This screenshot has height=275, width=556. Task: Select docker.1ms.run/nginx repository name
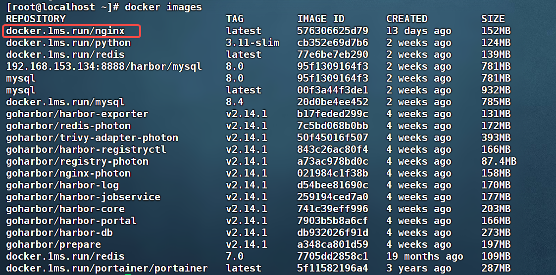tap(65, 31)
